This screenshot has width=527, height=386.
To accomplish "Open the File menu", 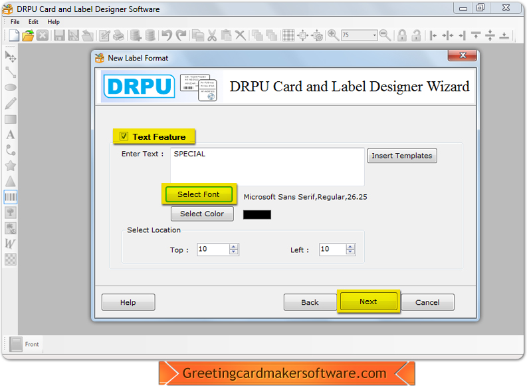I will click(x=15, y=22).
